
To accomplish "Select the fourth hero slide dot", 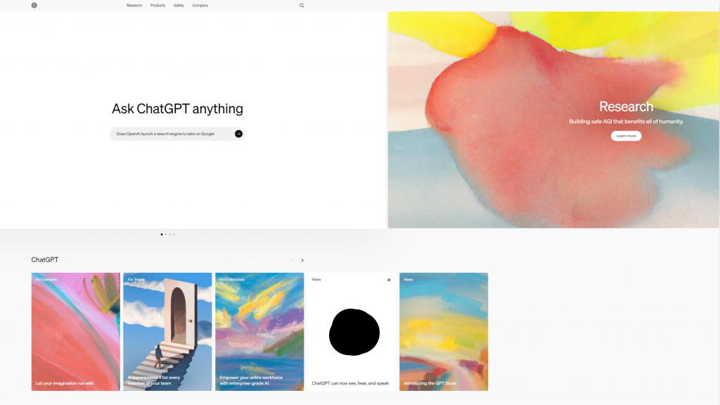I will [174, 234].
